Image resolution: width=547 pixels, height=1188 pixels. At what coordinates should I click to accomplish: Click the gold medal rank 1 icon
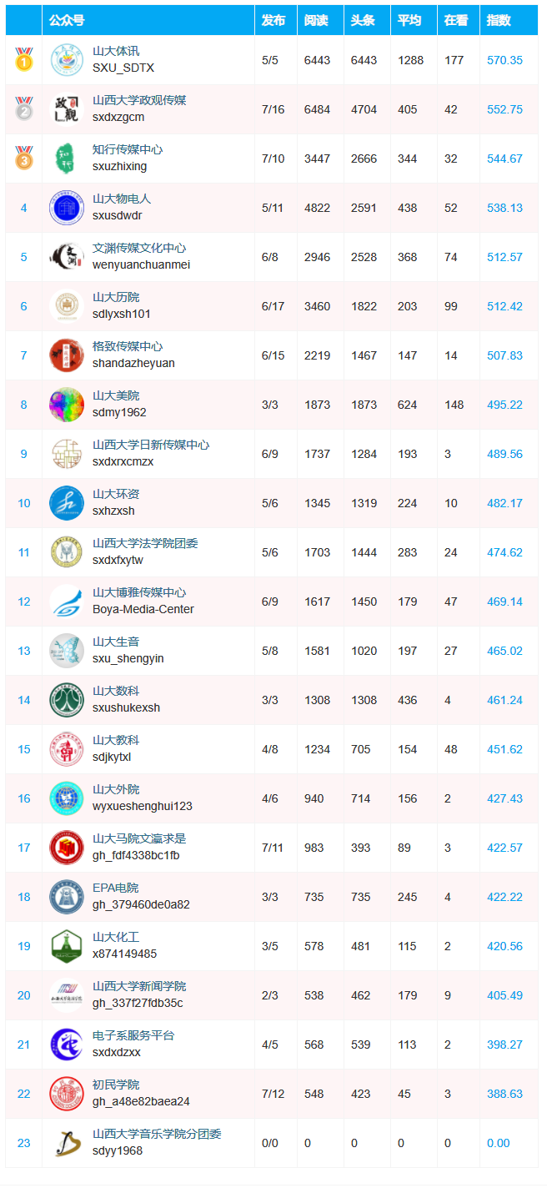click(23, 59)
